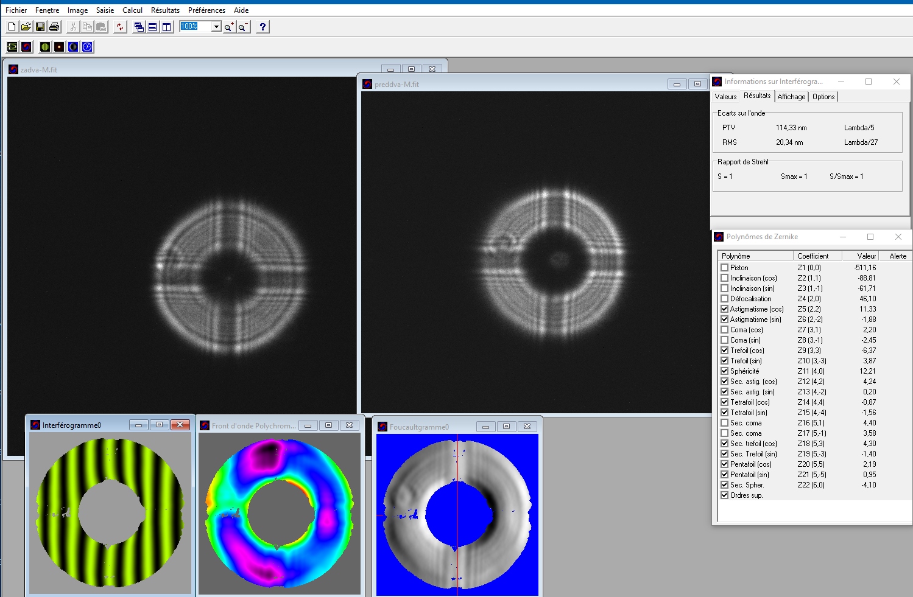Click the Valeur column header
The image size is (913, 597).
click(x=861, y=256)
